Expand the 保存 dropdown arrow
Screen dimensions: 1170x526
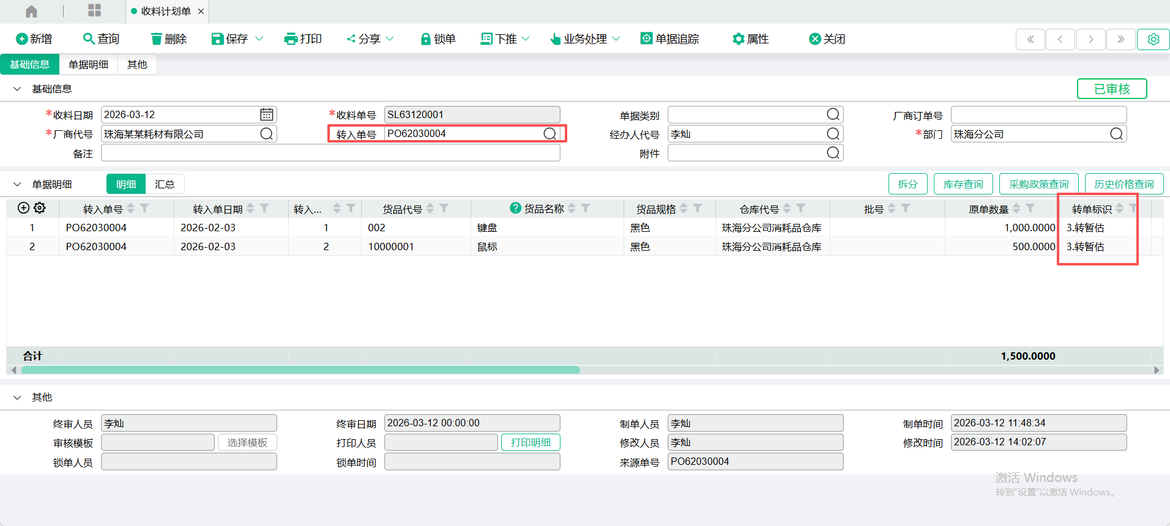259,39
